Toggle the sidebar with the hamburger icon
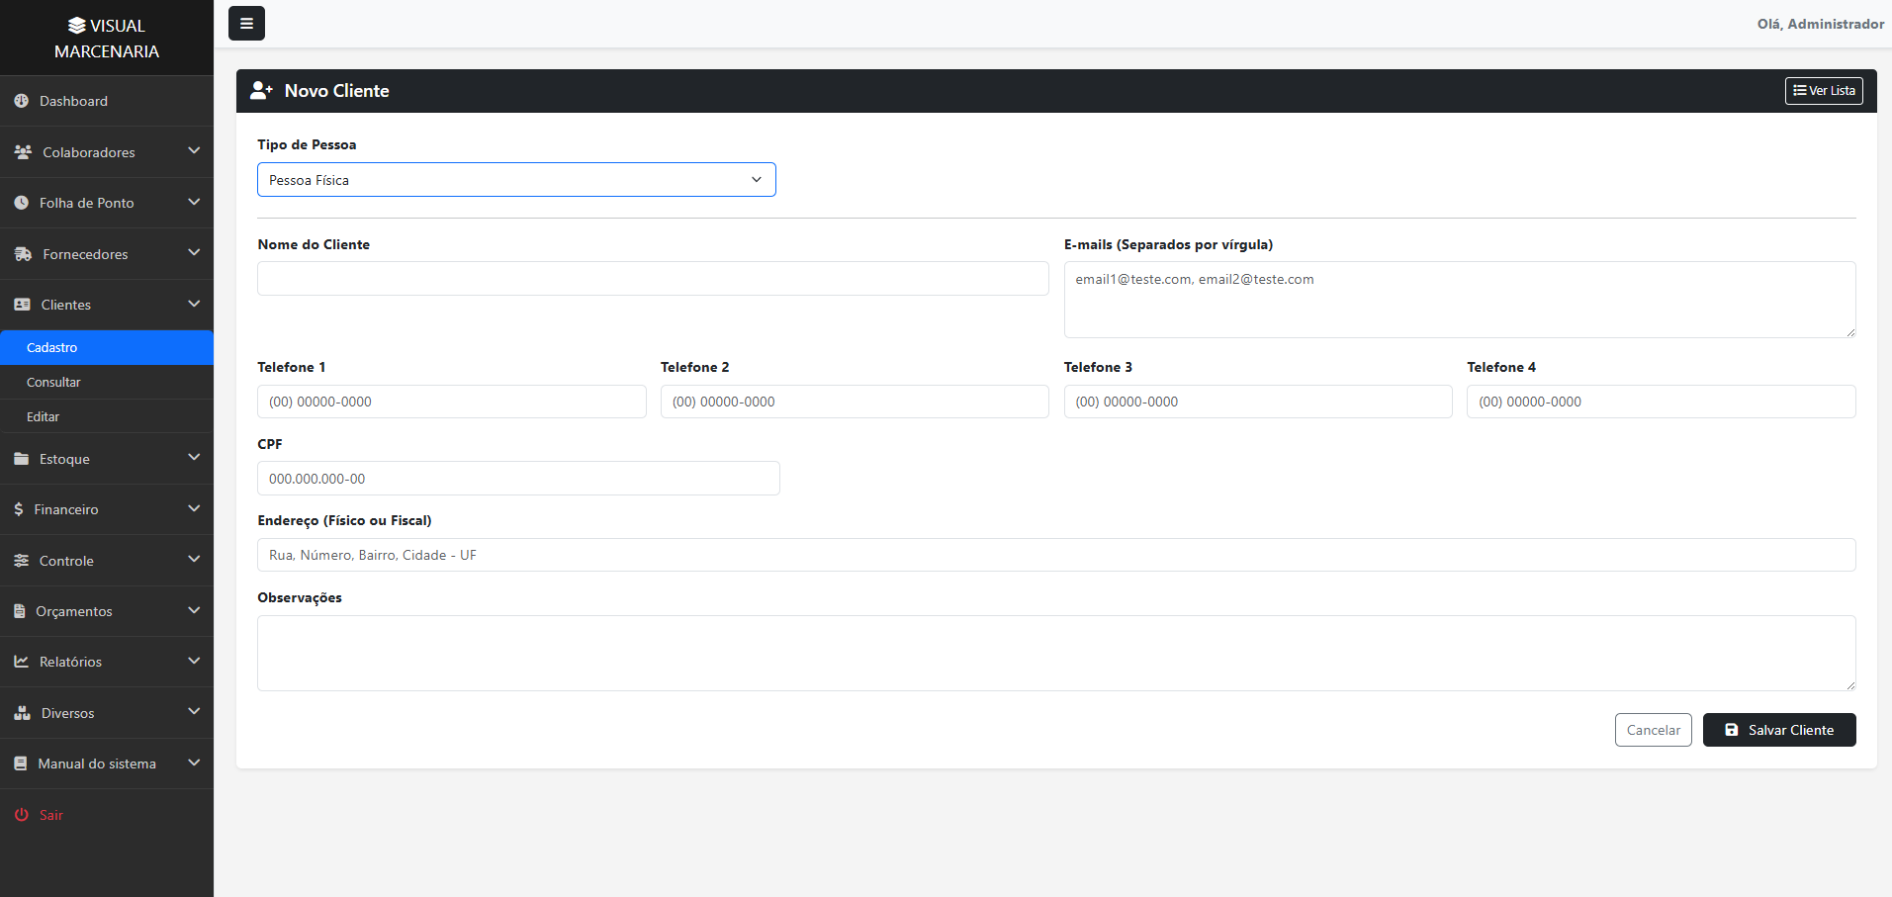This screenshot has height=897, width=1892. pyautogui.click(x=246, y=24)
